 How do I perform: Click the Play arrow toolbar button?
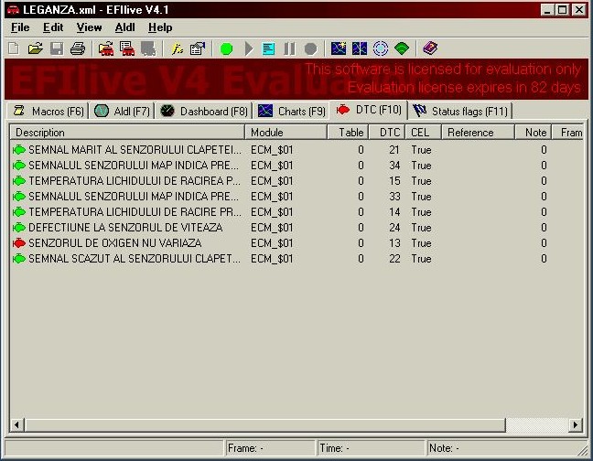[248, 48]
